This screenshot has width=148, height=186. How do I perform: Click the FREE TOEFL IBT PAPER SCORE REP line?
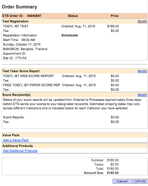click(x=31, y=85)
